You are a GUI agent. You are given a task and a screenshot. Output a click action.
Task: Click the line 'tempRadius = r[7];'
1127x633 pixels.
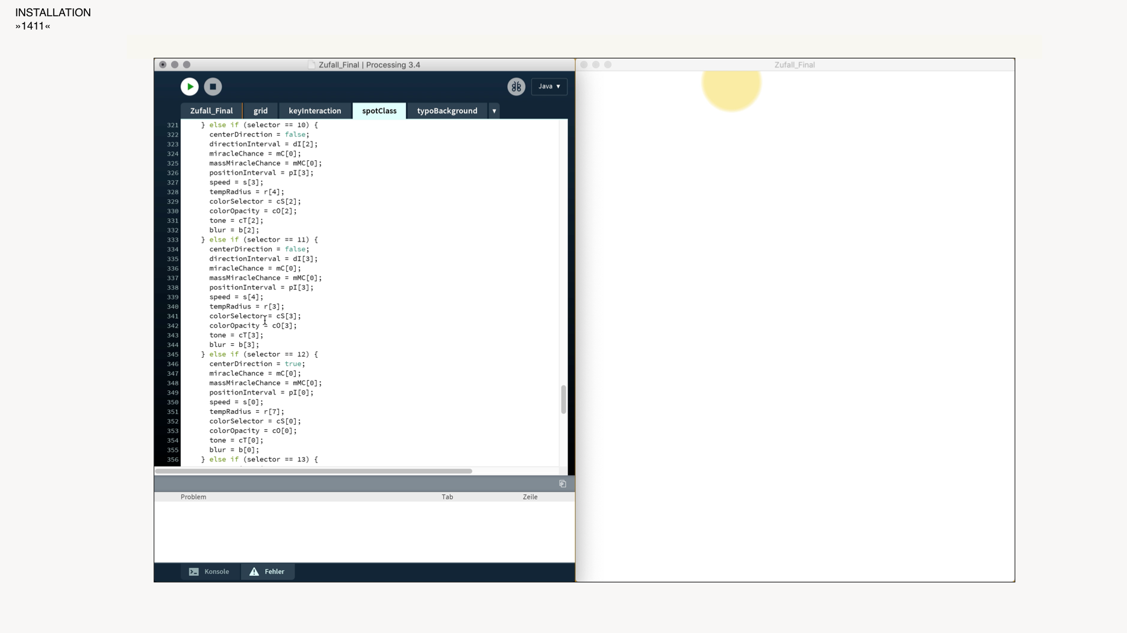click(x=246, y=412)
